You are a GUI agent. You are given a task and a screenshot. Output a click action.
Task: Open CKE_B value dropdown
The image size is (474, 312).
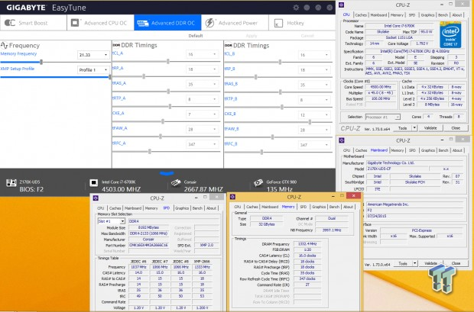(313, 115)
